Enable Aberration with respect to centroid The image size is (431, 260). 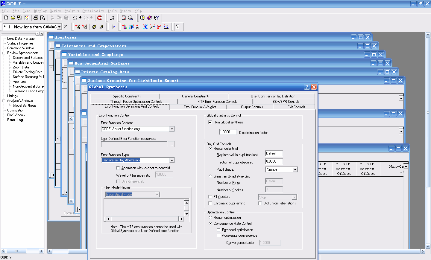pos(118,168)
